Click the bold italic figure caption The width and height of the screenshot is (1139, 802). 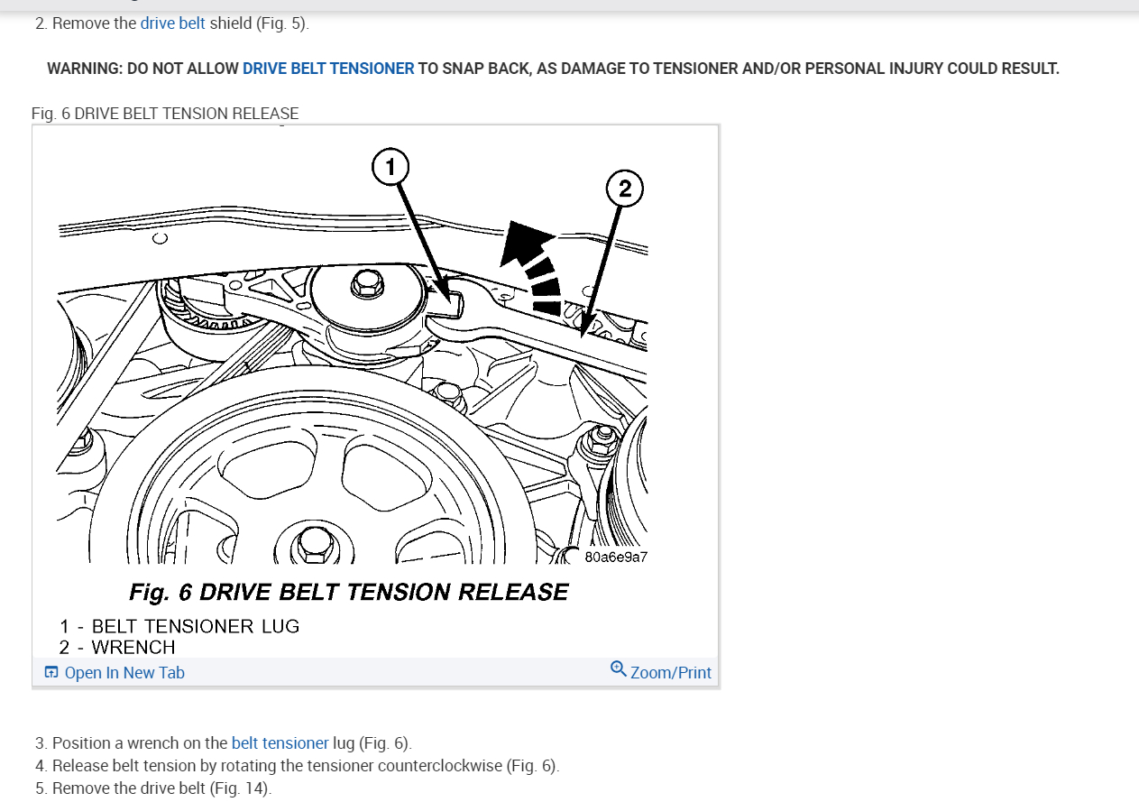pos(349,592)
